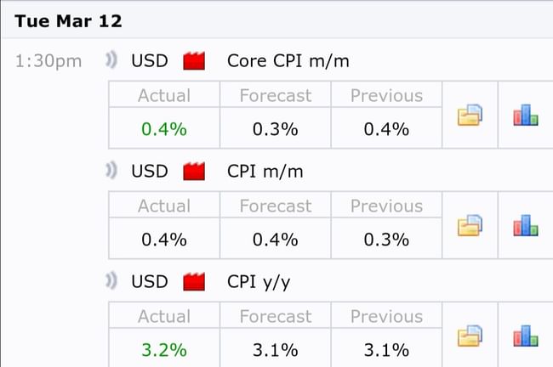
Task: Click the 0.3% forecast value for Core CPI m/m
Action: click(x=275, y=129)
